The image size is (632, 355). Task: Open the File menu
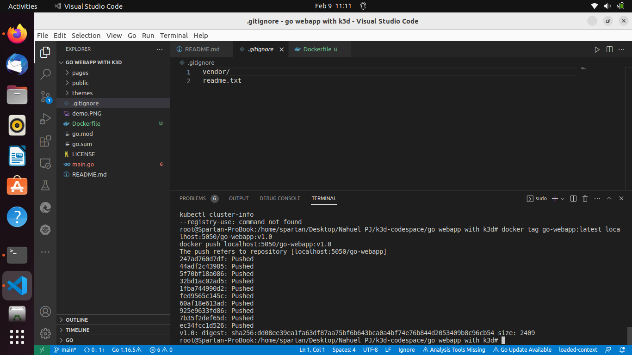click(43, 36)
